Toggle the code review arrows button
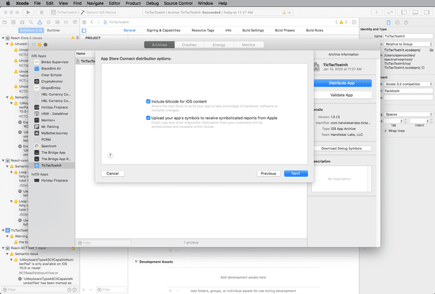 pyautogui.click(x=390, y=12)
